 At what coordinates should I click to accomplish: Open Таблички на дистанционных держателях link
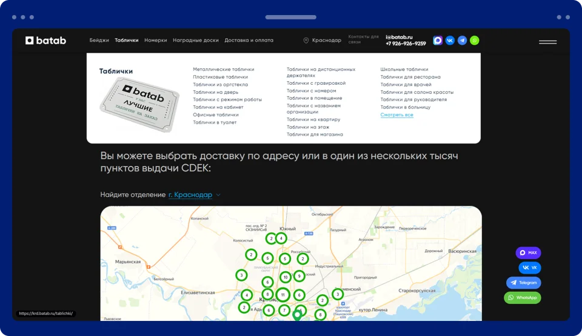[321, 72]
